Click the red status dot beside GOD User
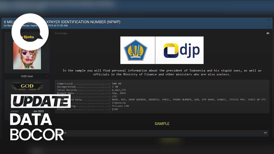Image resolution: width=274 pixels, height=154 pixels. click(47, 76)
